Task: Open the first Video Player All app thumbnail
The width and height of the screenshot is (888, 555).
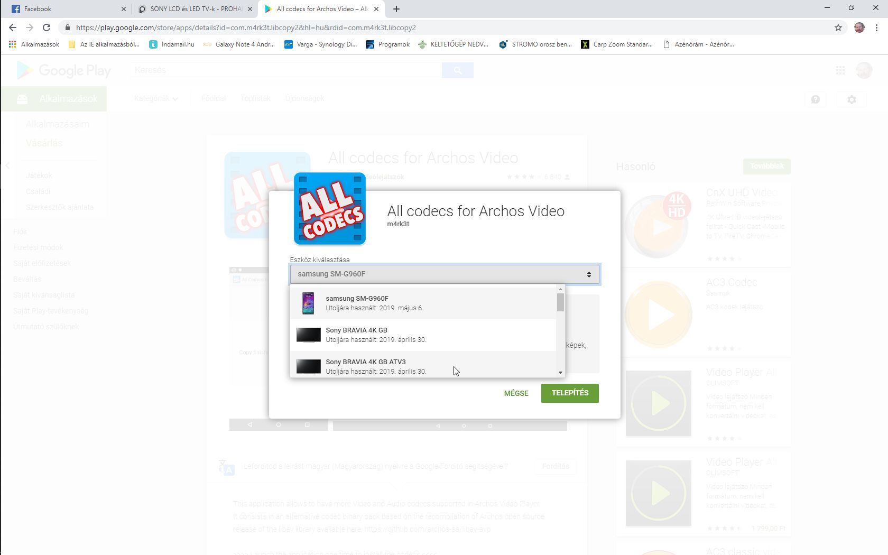Action: coord(658,403)
